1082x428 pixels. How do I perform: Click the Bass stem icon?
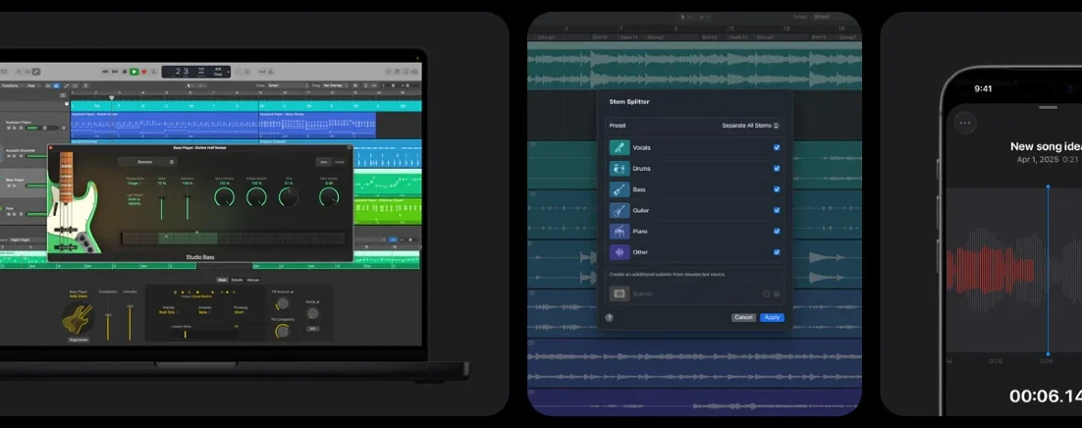point(619,189)
